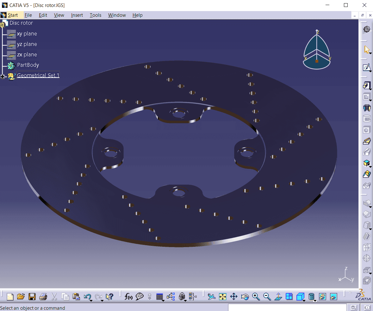
Task: Select the Sketch tool in right toolbar
Action: [366, 67]
